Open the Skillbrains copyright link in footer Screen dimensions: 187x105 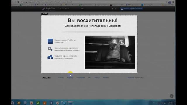click(x=131, y=78)
